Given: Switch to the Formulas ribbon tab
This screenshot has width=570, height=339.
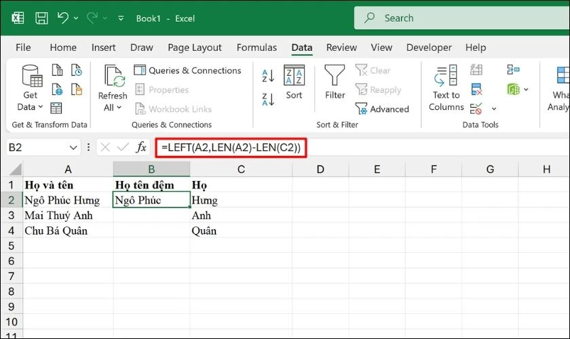Looking at the screenshot, I should 256,47.
